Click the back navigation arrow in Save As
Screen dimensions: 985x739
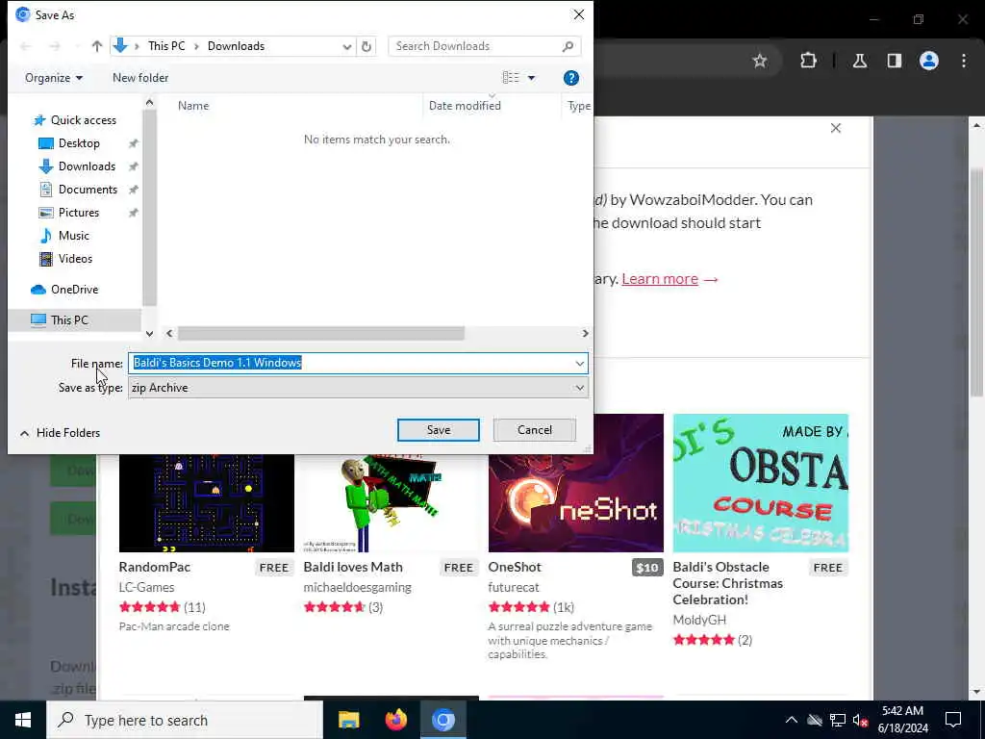coord(26,46)
